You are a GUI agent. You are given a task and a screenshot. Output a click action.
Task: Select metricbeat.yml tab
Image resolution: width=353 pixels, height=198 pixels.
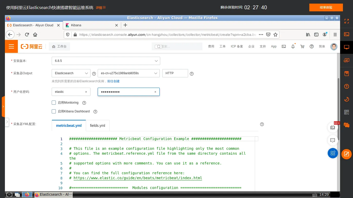coord(69,126)
